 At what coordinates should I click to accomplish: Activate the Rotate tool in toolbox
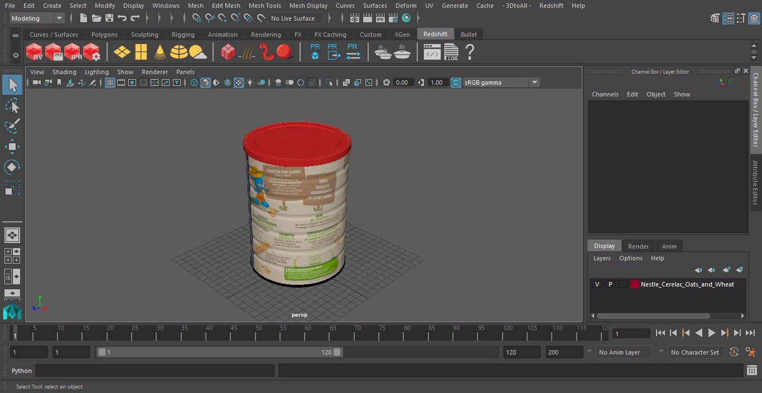click(12, 167)
